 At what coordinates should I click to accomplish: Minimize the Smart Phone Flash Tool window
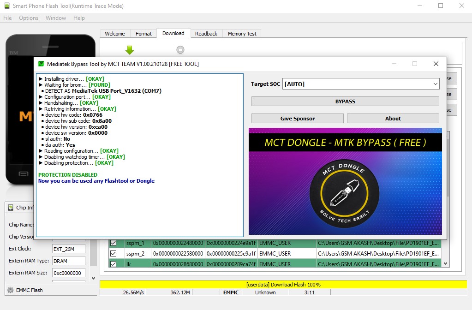click(420, 6)
